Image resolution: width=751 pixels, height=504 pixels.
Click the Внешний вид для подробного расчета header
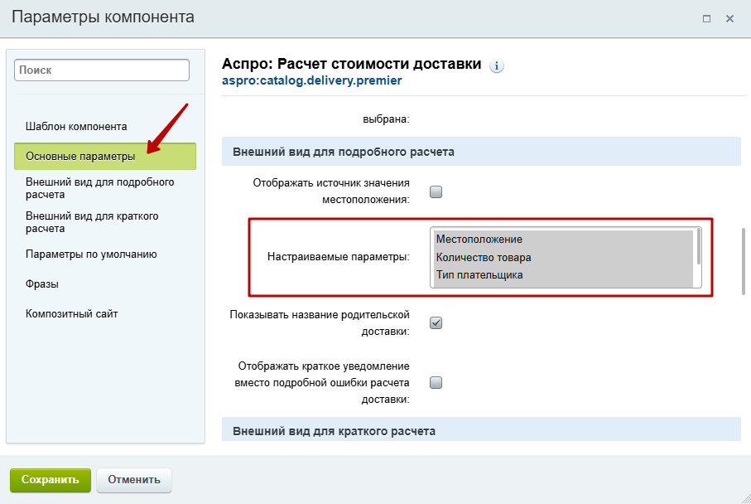click(481, 152)
